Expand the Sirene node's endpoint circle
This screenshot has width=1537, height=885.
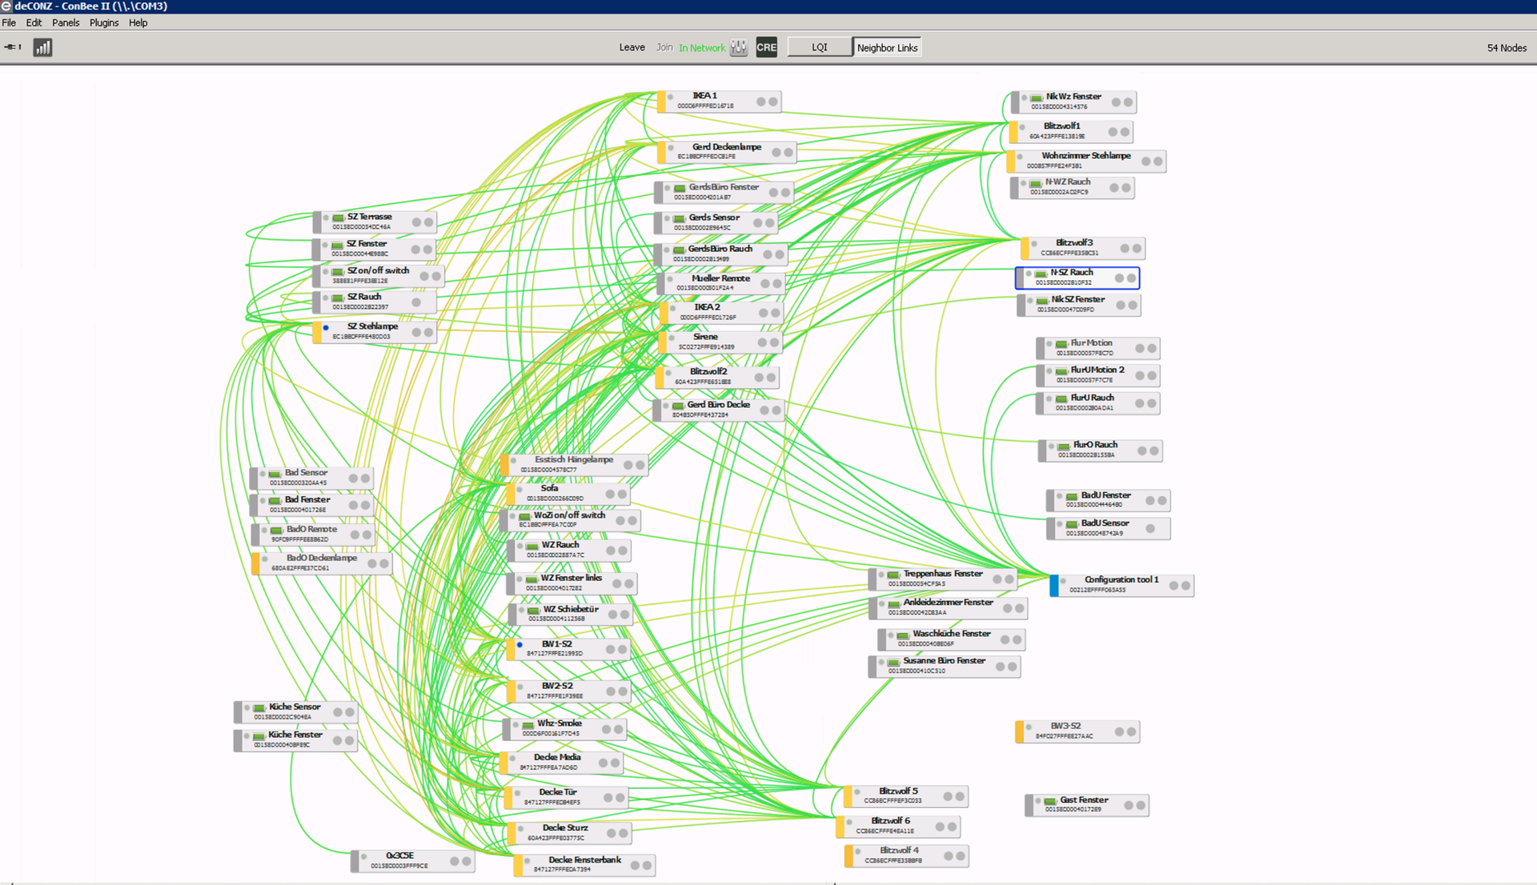coord(774,342)
